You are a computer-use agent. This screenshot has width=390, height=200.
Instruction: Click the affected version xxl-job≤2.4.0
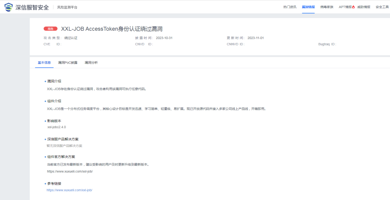[x=56, y=127]
